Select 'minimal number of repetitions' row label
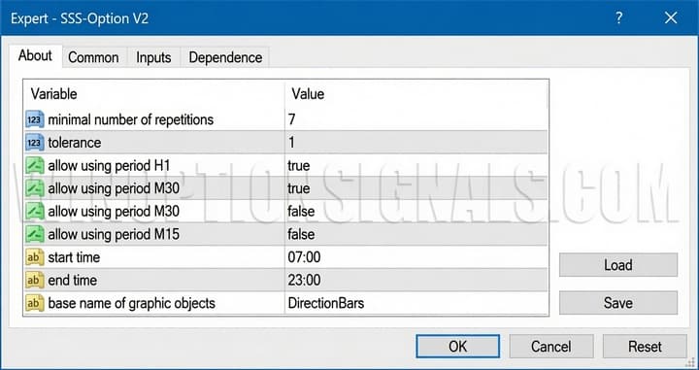 (x=131, y=119)
